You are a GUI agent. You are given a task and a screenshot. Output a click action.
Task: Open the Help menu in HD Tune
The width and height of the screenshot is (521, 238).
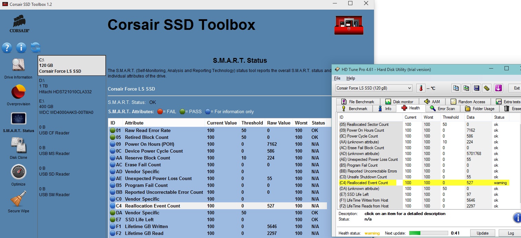tap(351, 78)
